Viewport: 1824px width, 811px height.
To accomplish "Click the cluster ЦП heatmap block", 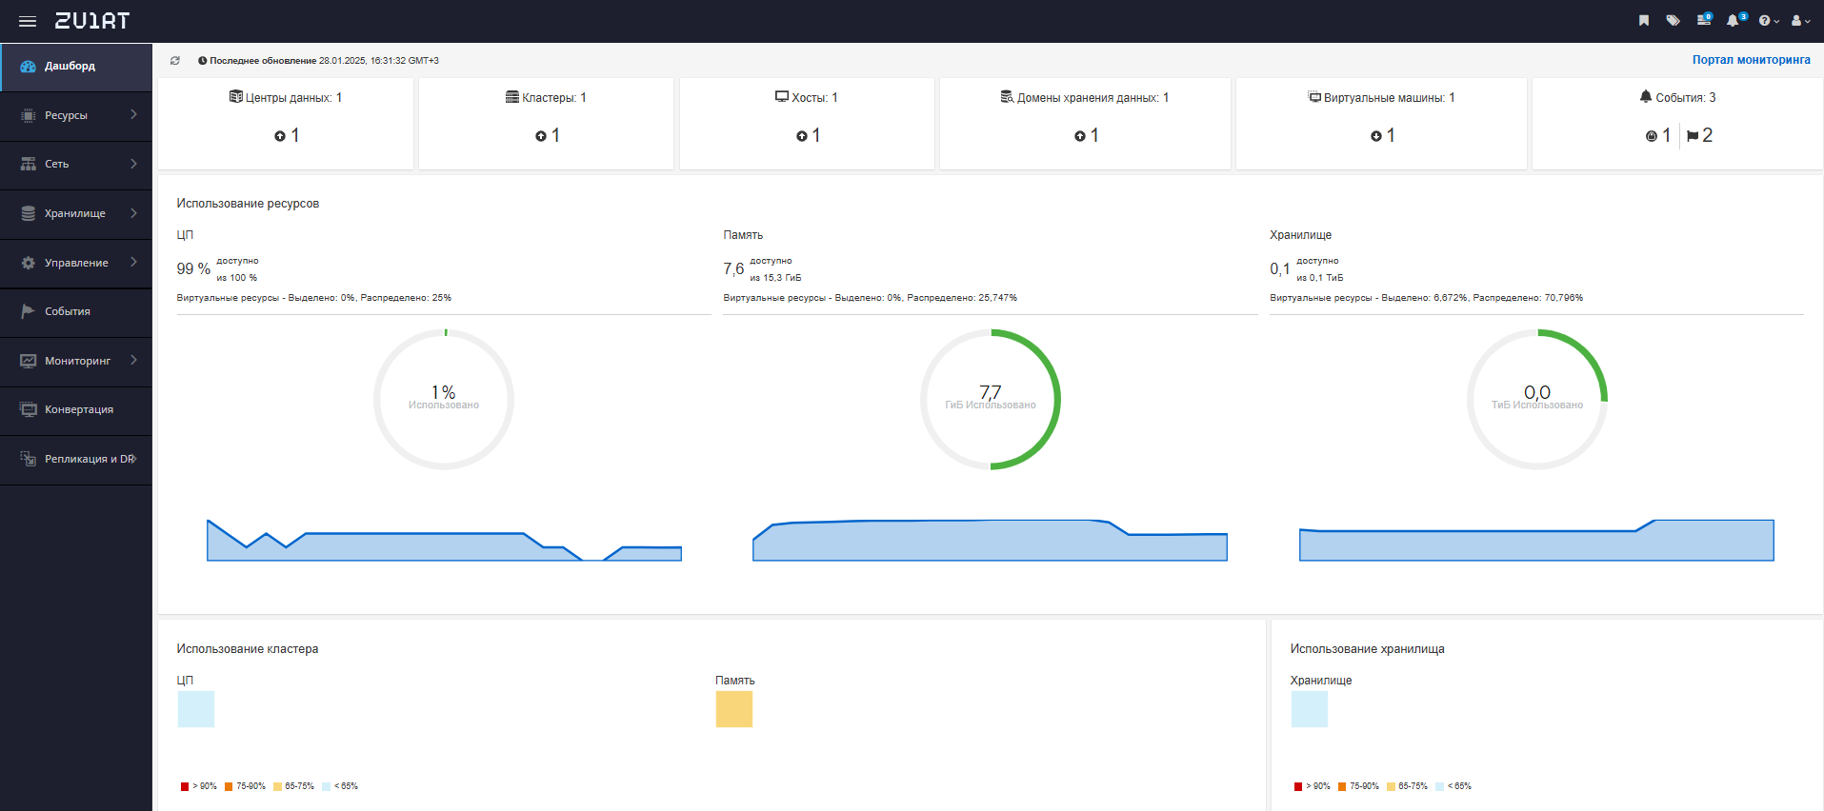I will (196, 709).
